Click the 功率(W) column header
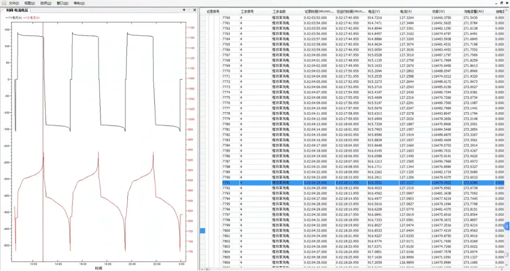The height and width of the screenshot is (271, 510). (x=438, y=10)
